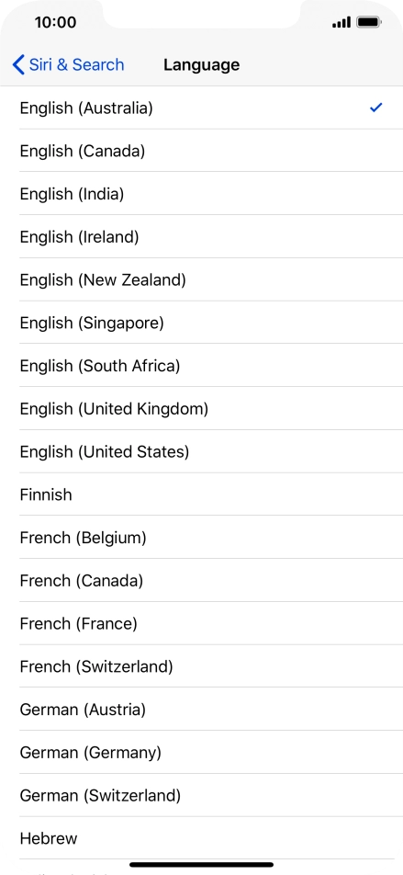This screenshot has height=875, width=403.
Task: Pick English (New Zealand)
Action: click(x=201, y=279)
